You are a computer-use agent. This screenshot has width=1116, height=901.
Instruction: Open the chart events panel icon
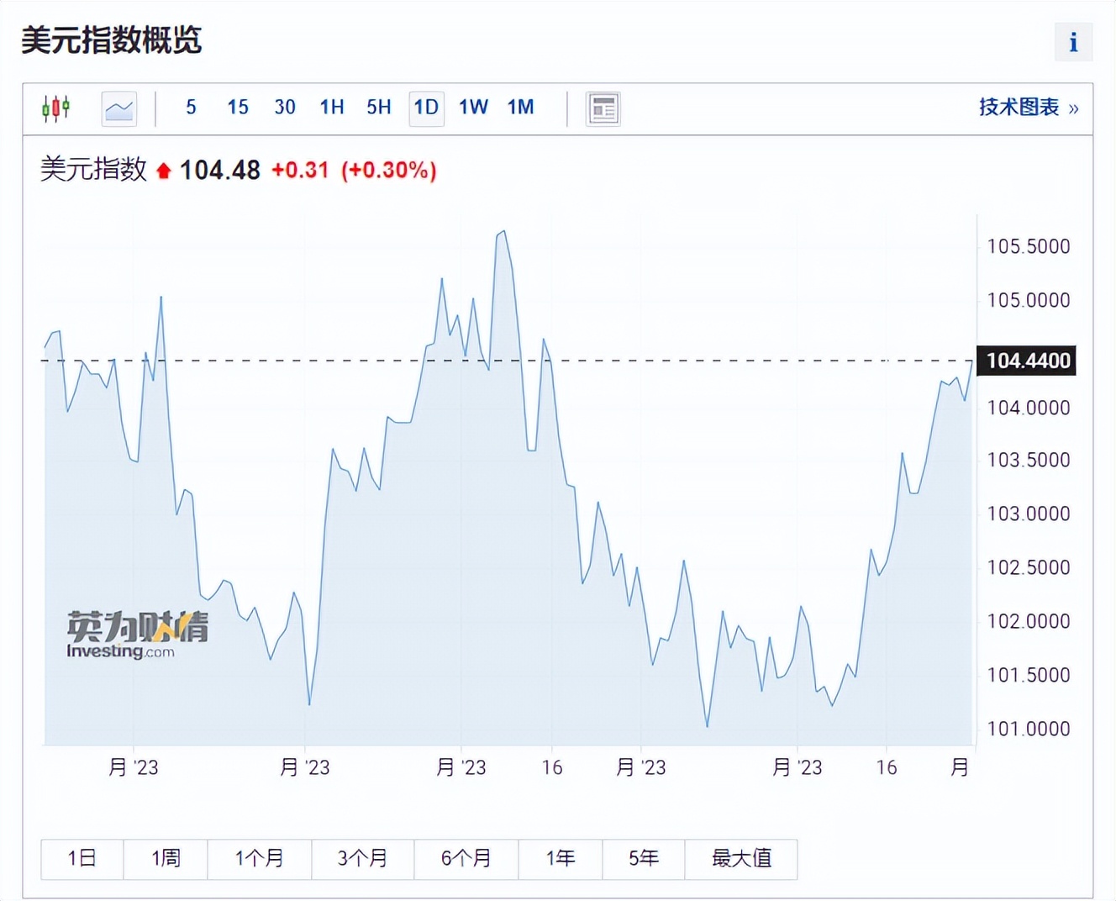603,108
